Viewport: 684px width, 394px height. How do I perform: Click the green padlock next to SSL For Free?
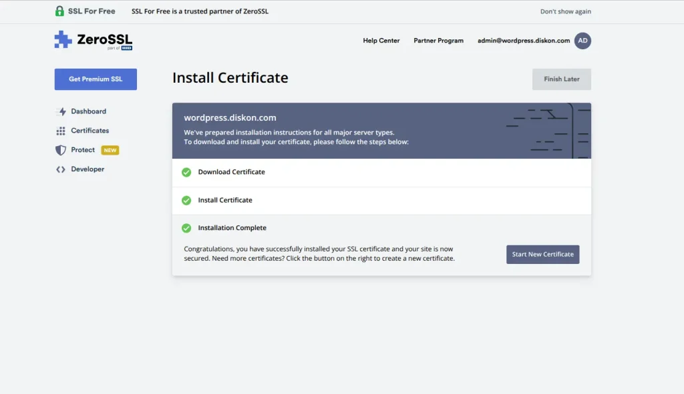(x=59, y=11)
